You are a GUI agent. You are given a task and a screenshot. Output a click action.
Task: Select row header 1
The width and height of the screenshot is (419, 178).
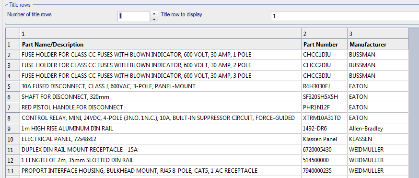click(12, 44)
